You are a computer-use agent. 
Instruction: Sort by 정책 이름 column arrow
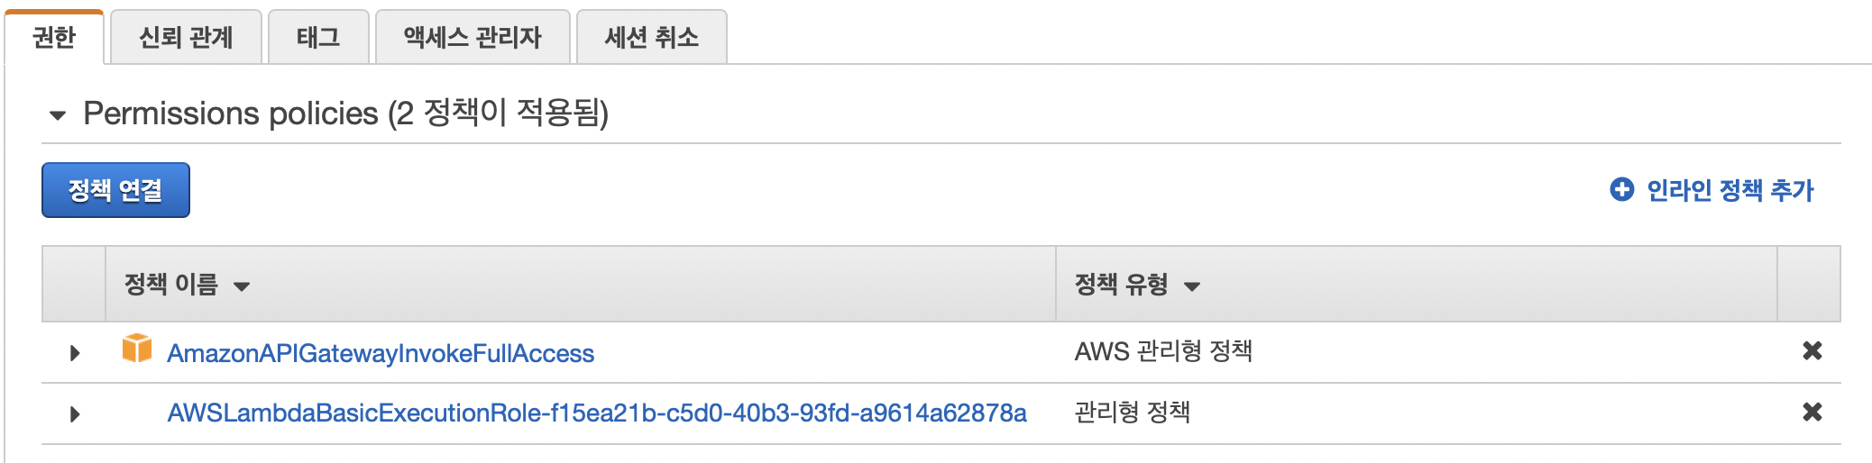[x=241, y=287]
